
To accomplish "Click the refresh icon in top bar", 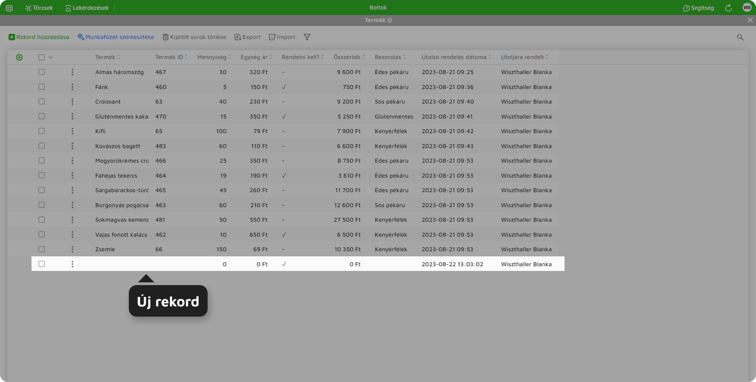I will pyautogui.click(x=728, y=8).
